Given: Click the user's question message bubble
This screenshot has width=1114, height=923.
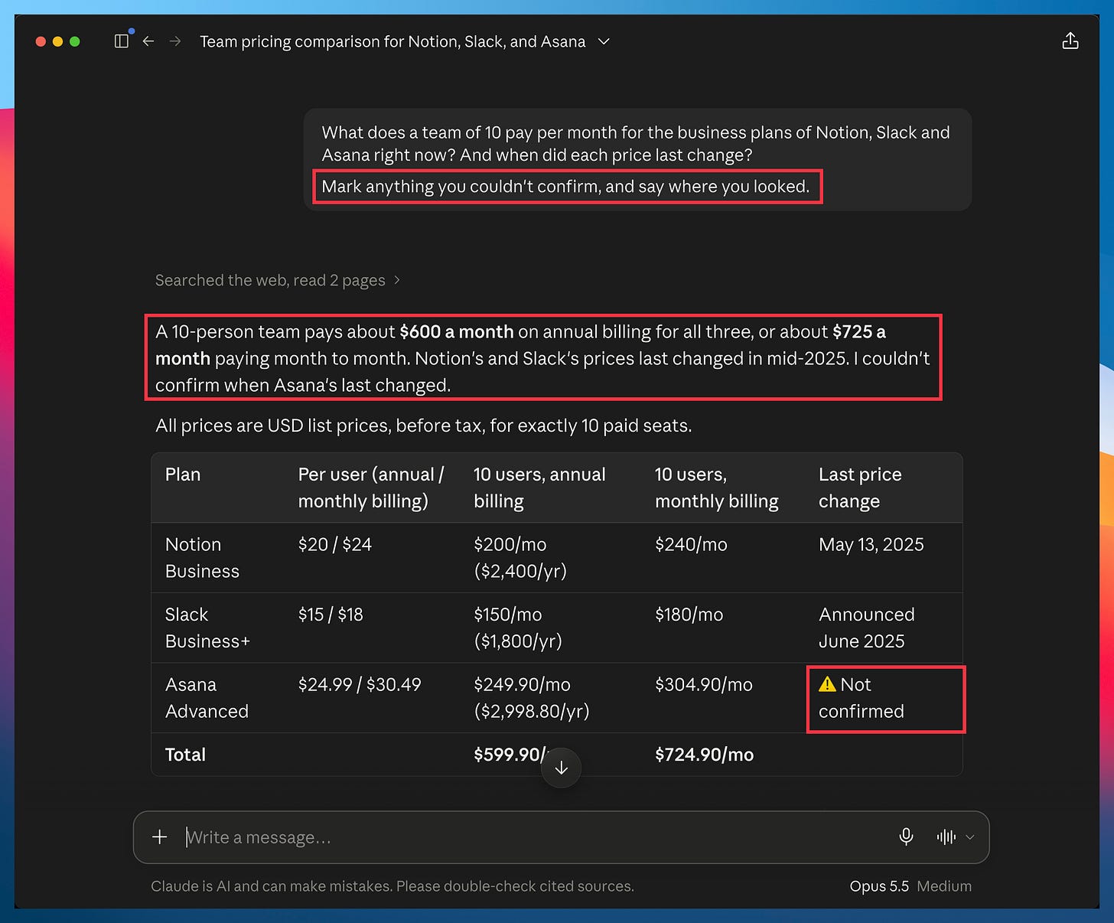Looking at the screenshot, I should click(x=637, y=159).
